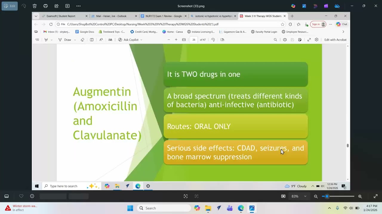382x214 pixels.
Task: Open the PDF table of contents icon
Action: coord(37,40)
